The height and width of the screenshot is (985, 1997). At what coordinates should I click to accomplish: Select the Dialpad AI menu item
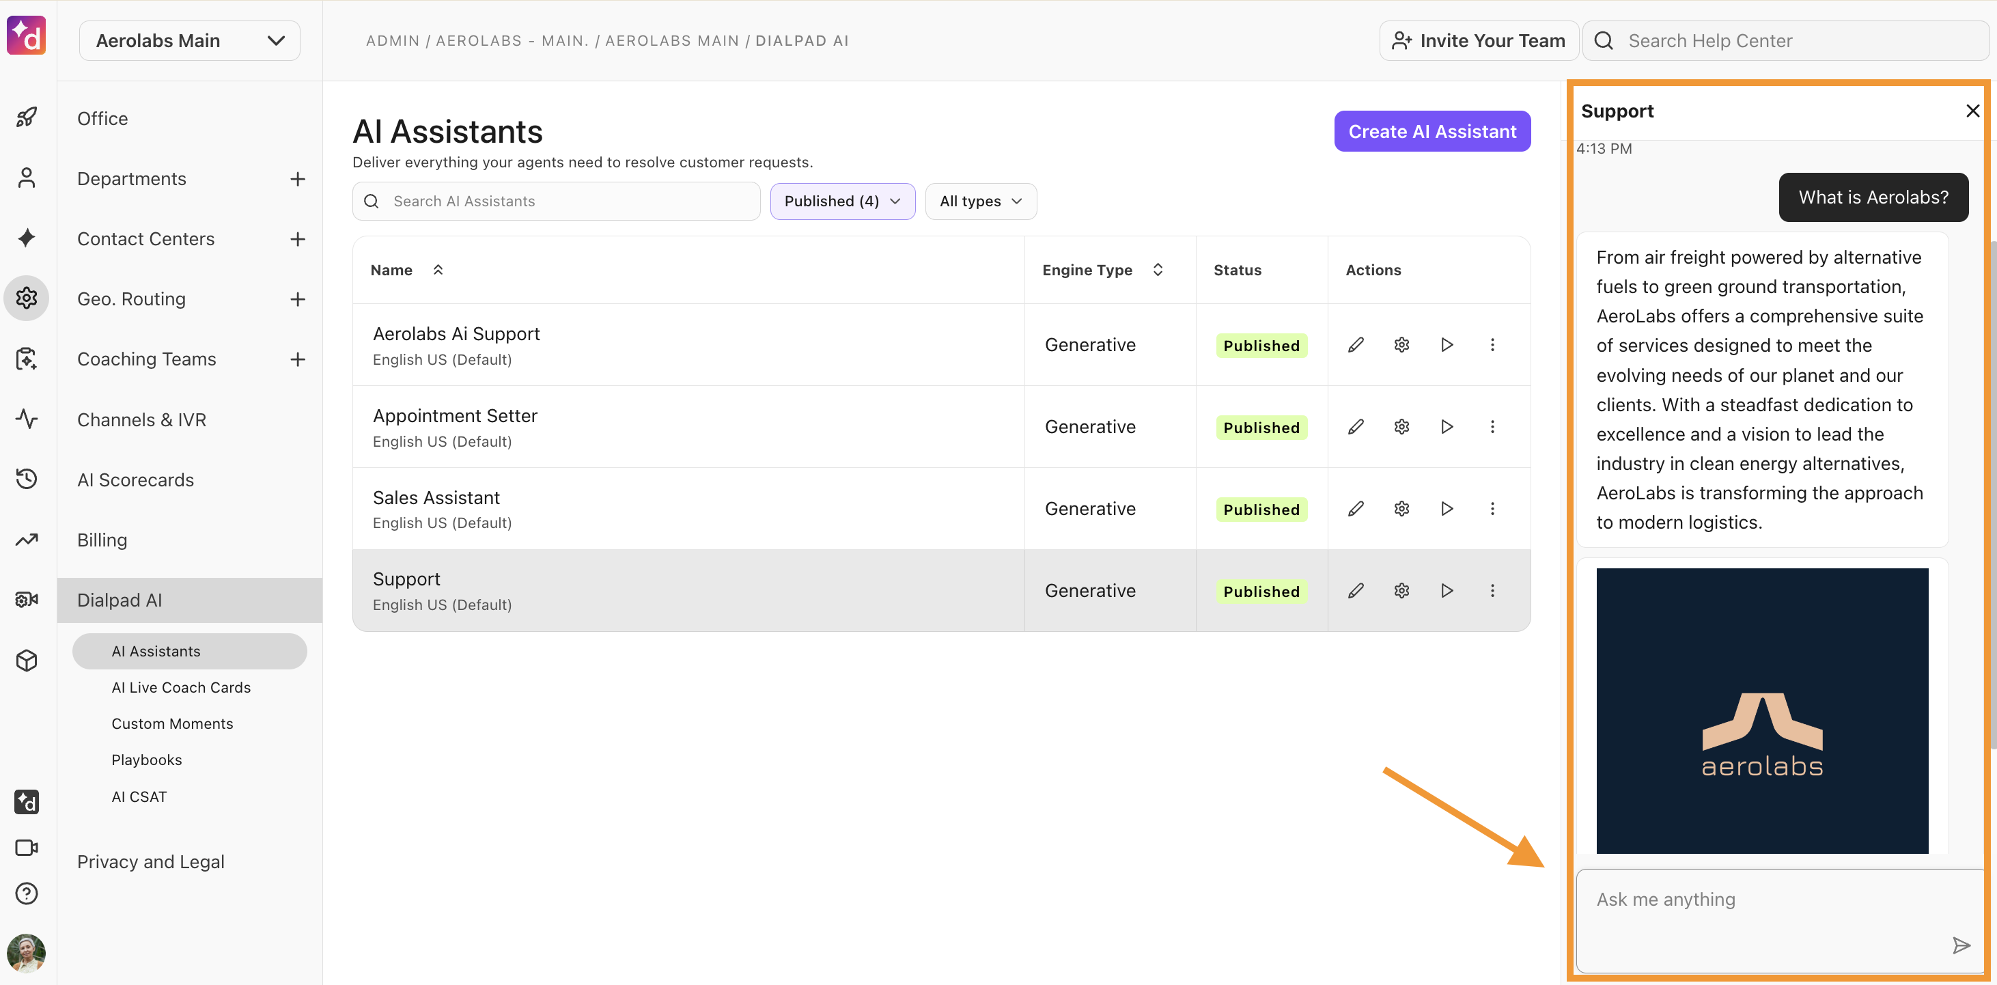pos(190,600)
